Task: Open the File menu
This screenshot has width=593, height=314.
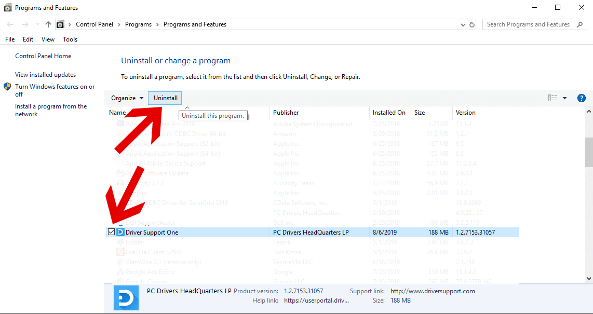Action: coord(10,39)
